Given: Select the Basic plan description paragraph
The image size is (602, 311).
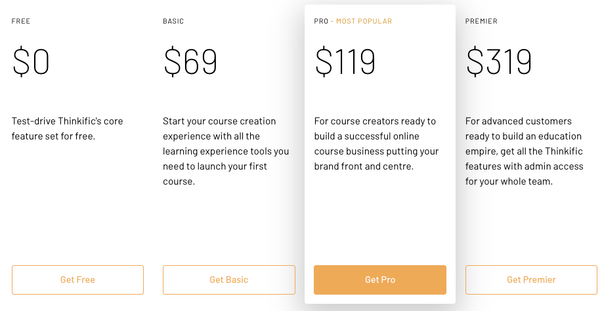Looking at the screenshot, I should 226,151.
